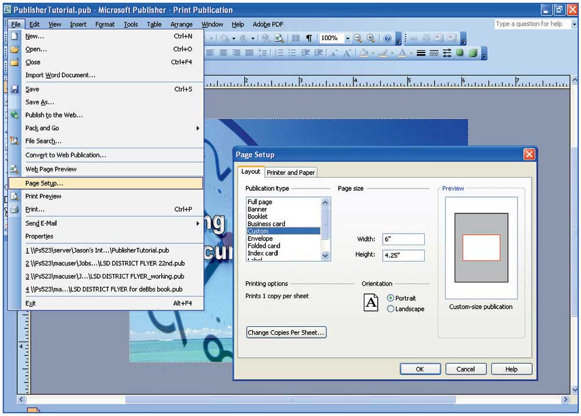Open the Shadow Style icon
This screenshot has width=581, height=416.
tap(460, 53)
